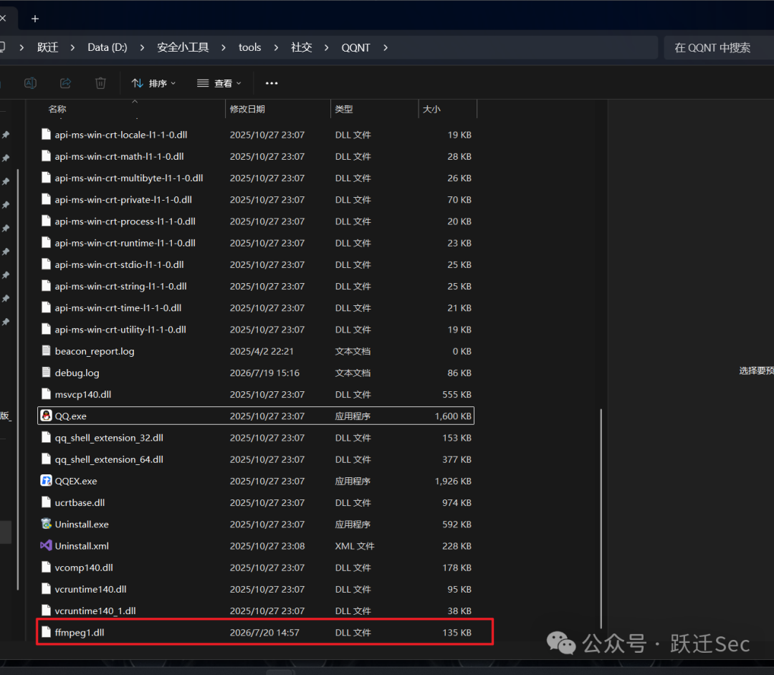Image resolution: width=774 pixels, height=675 pixels.
Task: Open a new tab with plus button
Action: [x=35, y=19]
